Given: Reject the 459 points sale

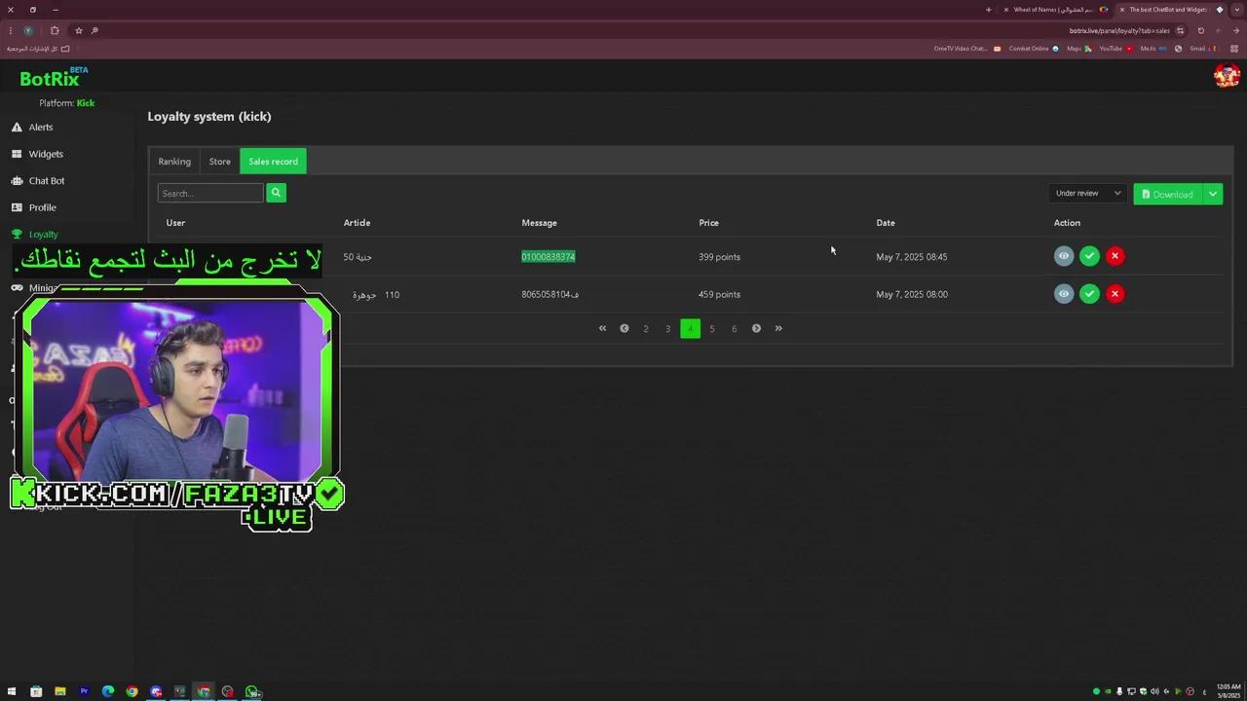Looking at the screenshot, I should [x=1115, y=294].
